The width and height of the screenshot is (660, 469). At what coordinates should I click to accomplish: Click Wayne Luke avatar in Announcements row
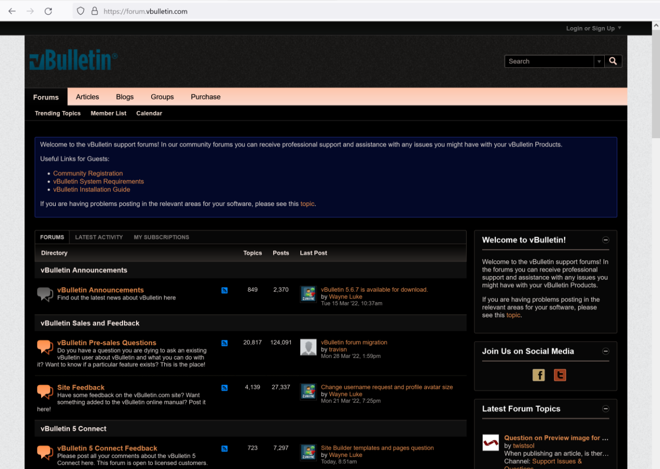(x=309, y=294)
